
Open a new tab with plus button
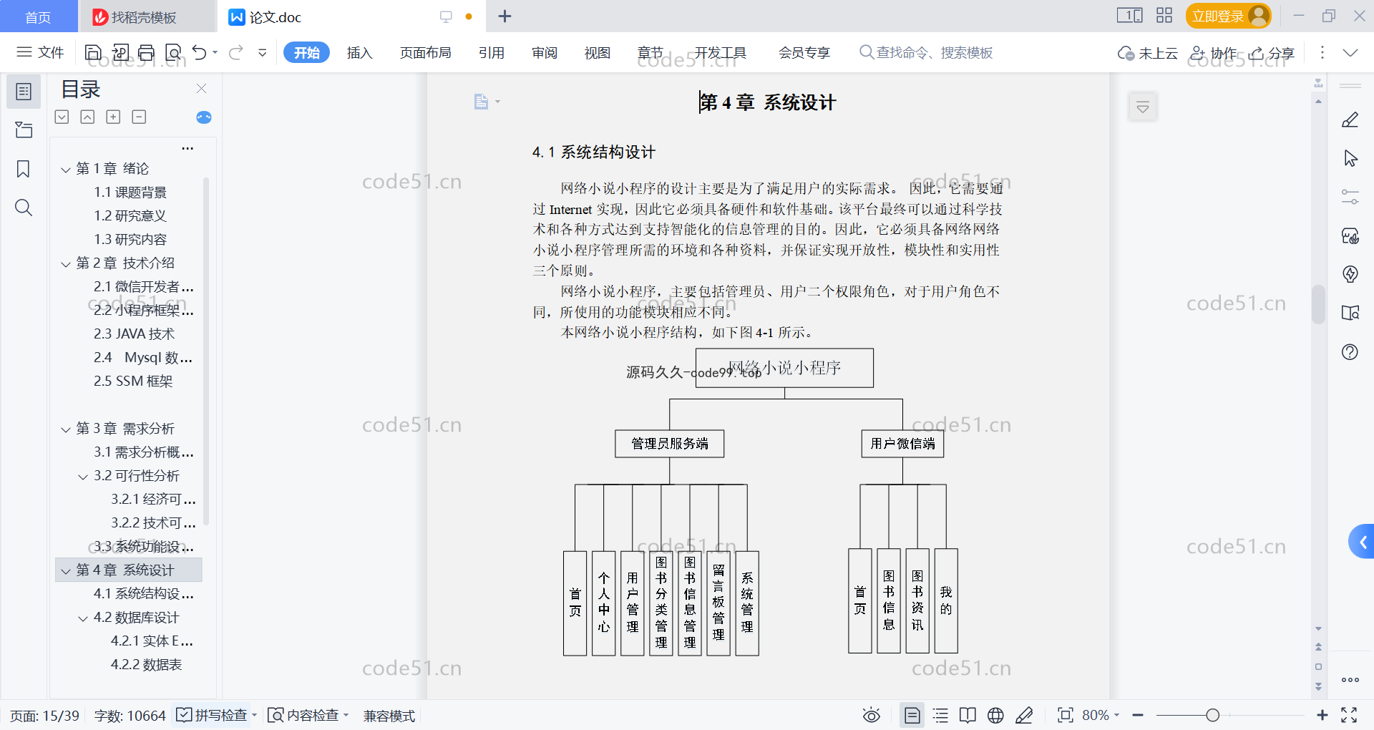coord(505,16)
